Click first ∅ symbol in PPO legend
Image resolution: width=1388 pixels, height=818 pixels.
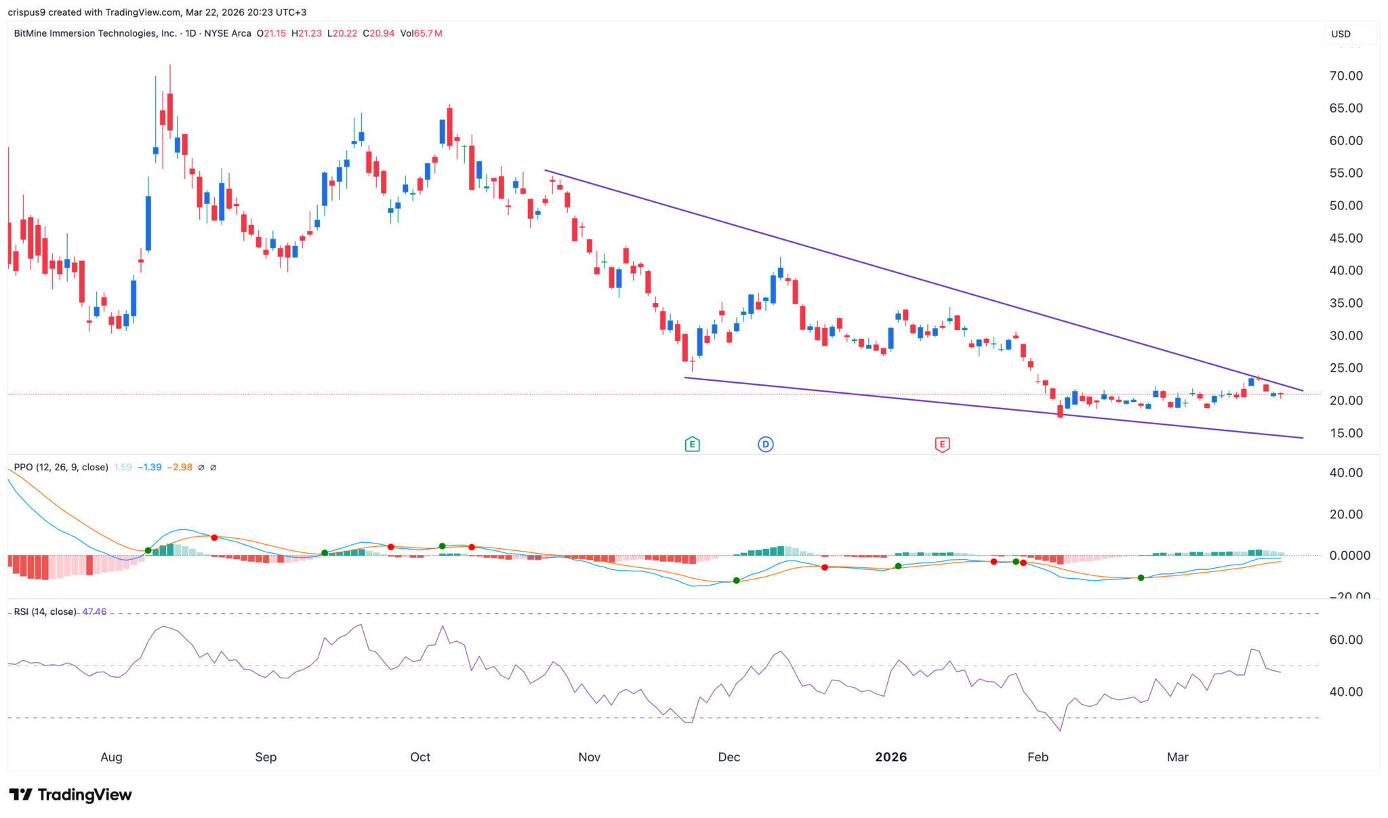(x=201, y=468)
